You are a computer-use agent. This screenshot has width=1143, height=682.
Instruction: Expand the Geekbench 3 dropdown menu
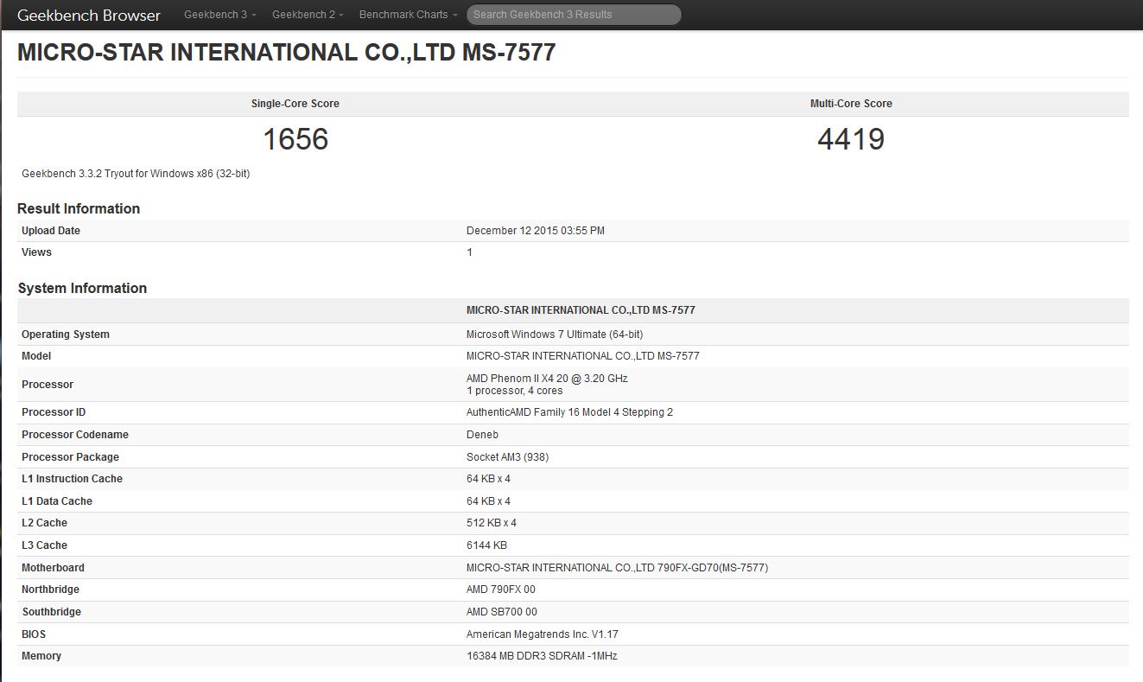pos(219,15)
